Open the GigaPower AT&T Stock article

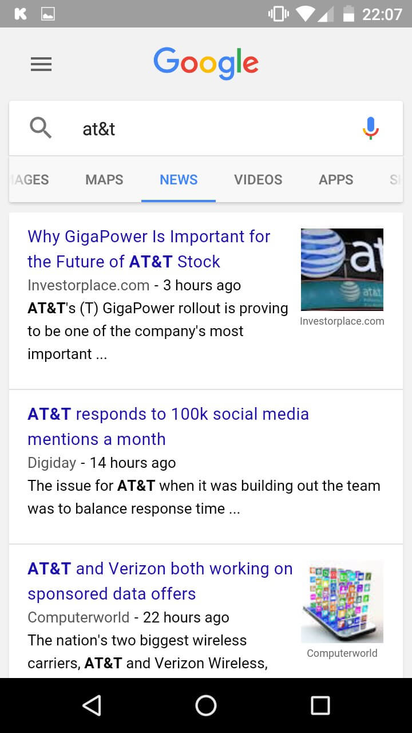[x=149, y=249]
